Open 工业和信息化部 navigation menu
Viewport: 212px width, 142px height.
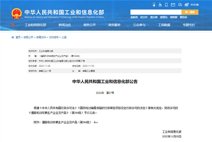click(x=35, y=25)
